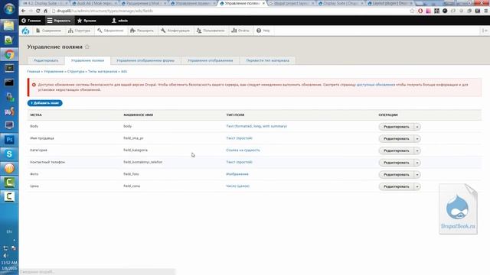The width and height of the screenshot is (490, 275).
Task: Open the Help admin section
Action: tap(263, 31)
